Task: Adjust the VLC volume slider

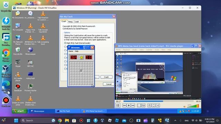Action: point(193,106)
